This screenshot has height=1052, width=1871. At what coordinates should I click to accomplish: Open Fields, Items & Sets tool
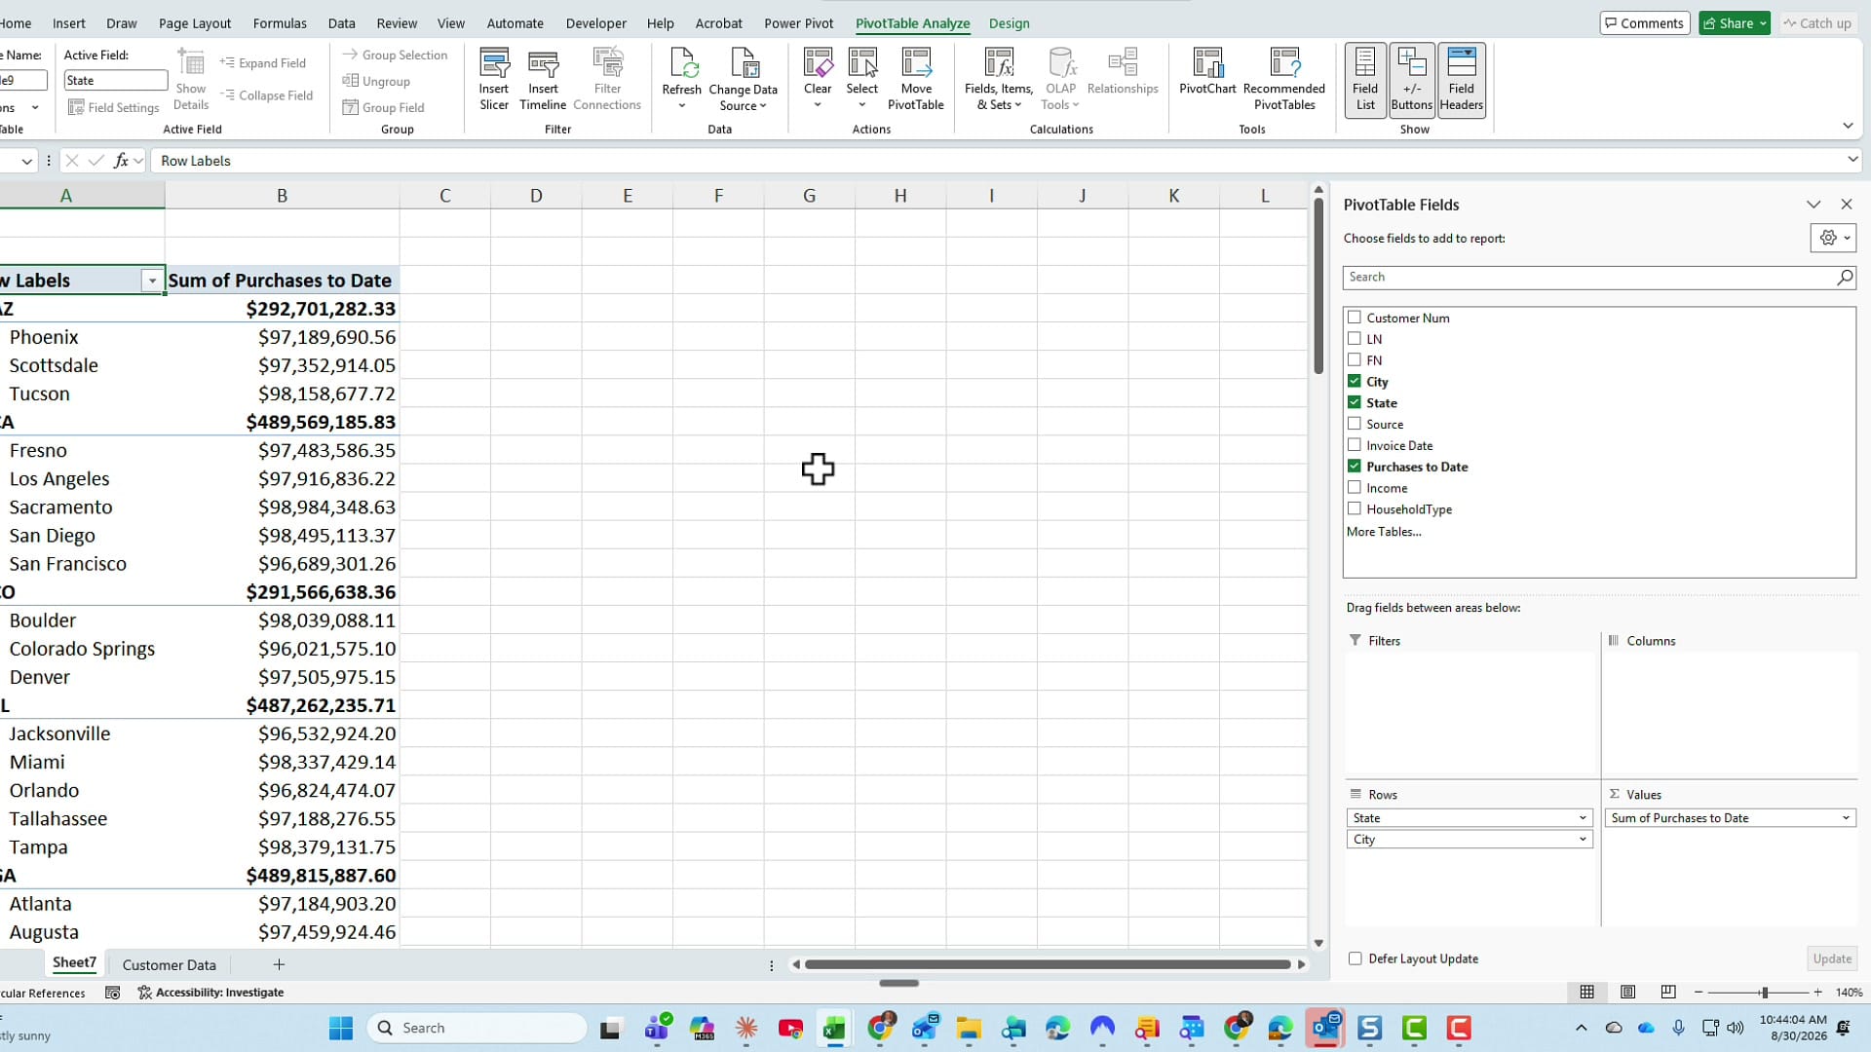tap(999, 80)
